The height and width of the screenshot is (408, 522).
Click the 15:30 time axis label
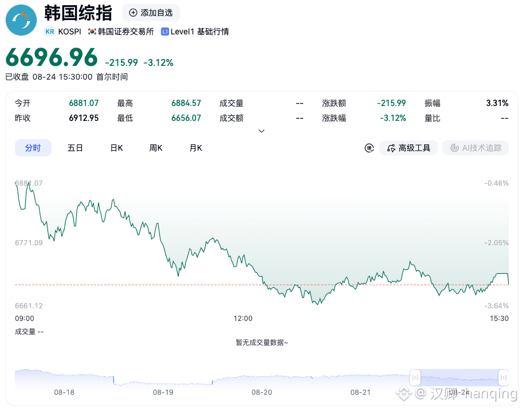click(x=499, y=319)
